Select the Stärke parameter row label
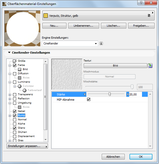Viewport: 159px width, 164px height. [61, 94]
